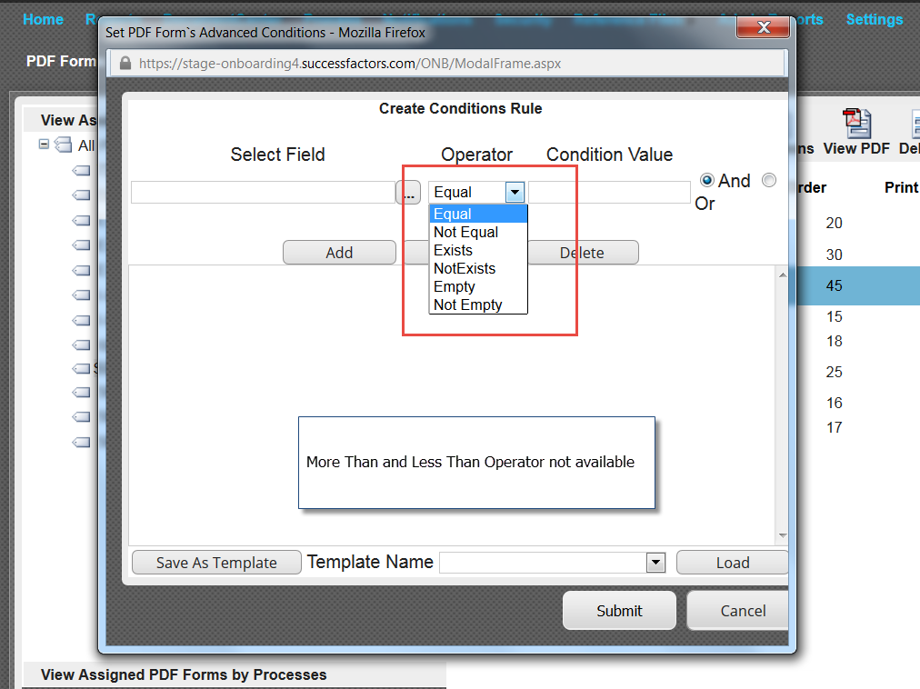920x689 pixels.
Task: Open the Settings tab in background page
Action: coord(875,19)
